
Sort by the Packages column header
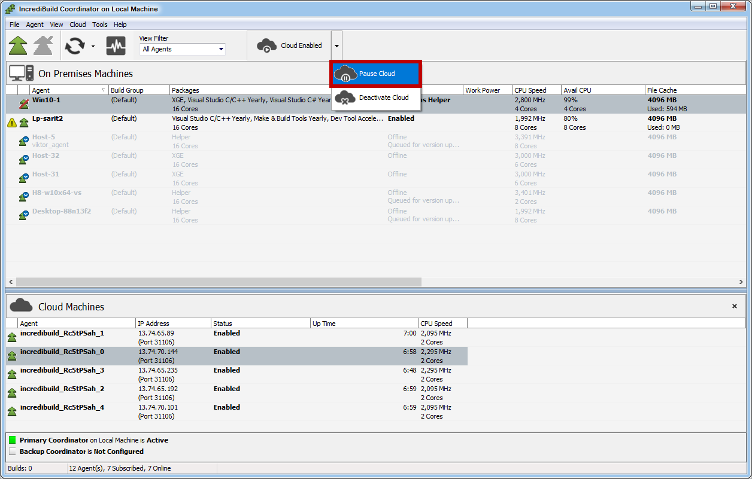[251, 90]
